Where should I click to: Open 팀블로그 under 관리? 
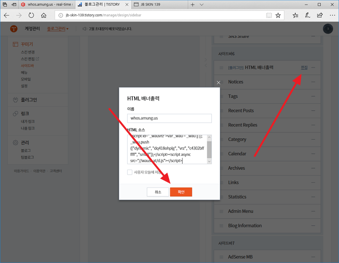point(27,157)
